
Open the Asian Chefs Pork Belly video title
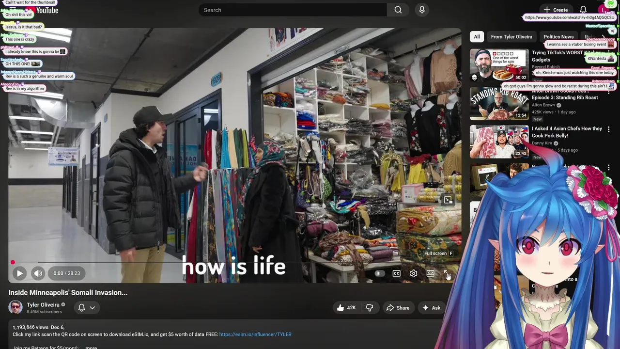point(567,132)
